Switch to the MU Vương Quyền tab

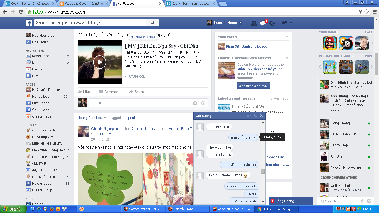pos(82,4)
